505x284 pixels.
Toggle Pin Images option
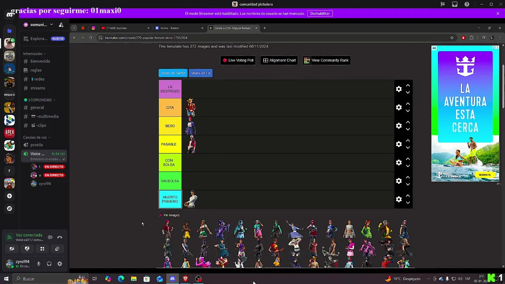169,215
